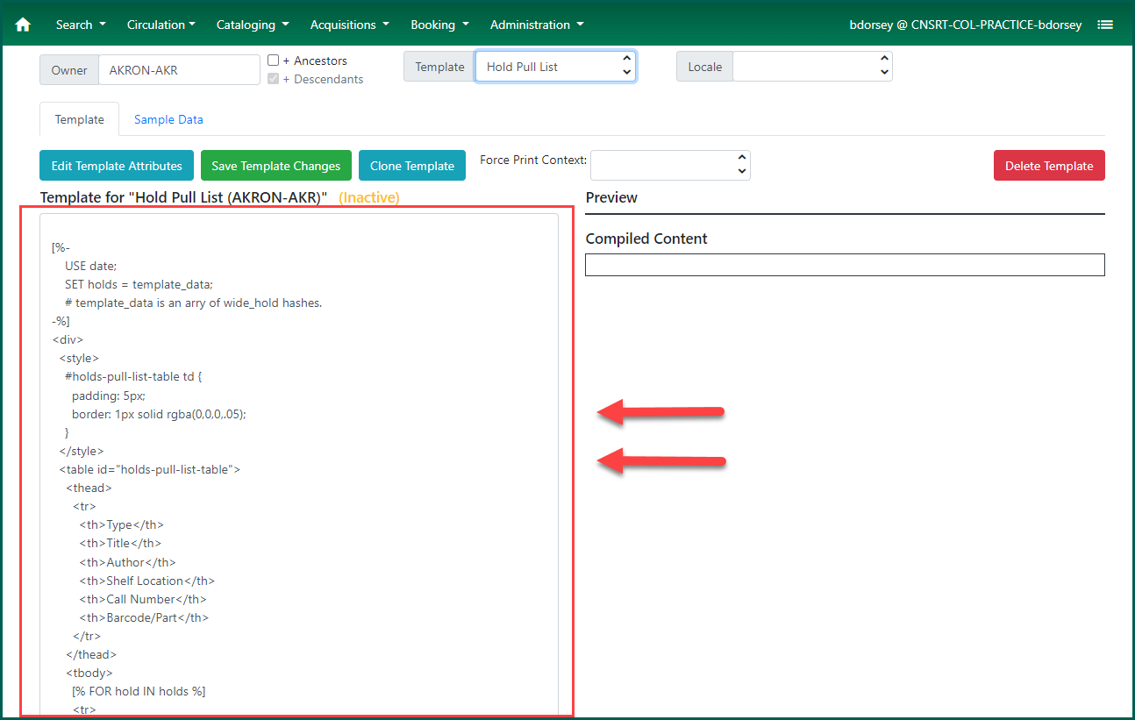Click the Preview heading
Screen dimensions: 1135x720
click(x=611, y=197)
